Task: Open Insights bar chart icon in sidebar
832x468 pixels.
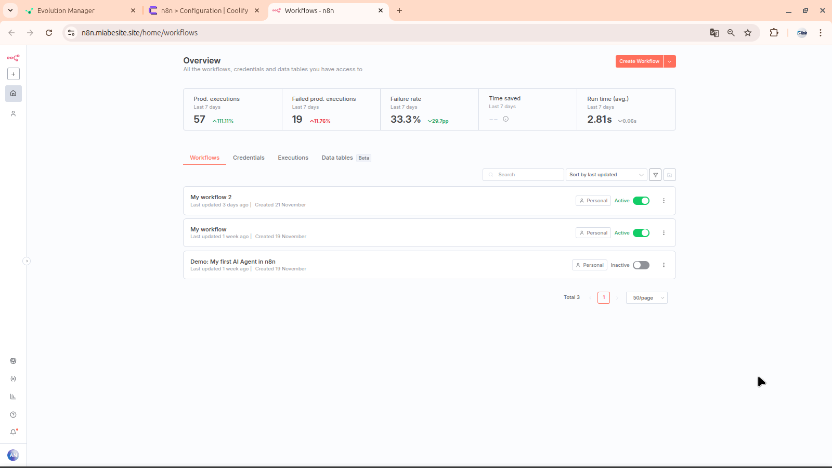Action: (13, 397)
